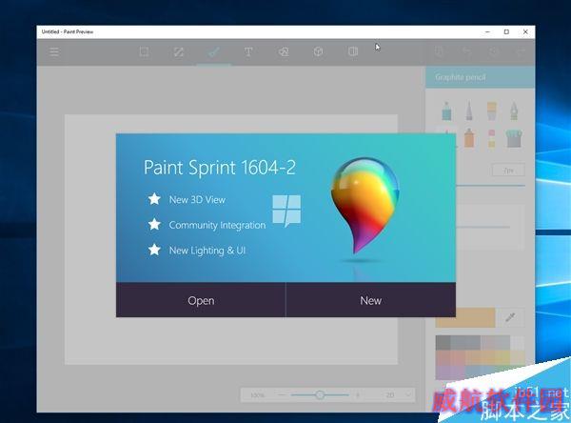Click the colorful Paint drop logo
This screenshot has height=423, width=571.
pos(364,205)
